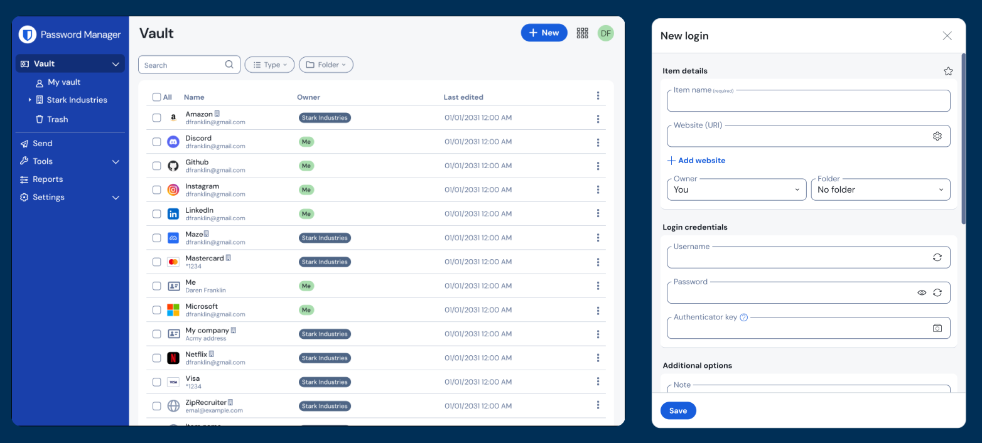
Task: Select Stark Industries in sidebar
Action: click(77, 100)
